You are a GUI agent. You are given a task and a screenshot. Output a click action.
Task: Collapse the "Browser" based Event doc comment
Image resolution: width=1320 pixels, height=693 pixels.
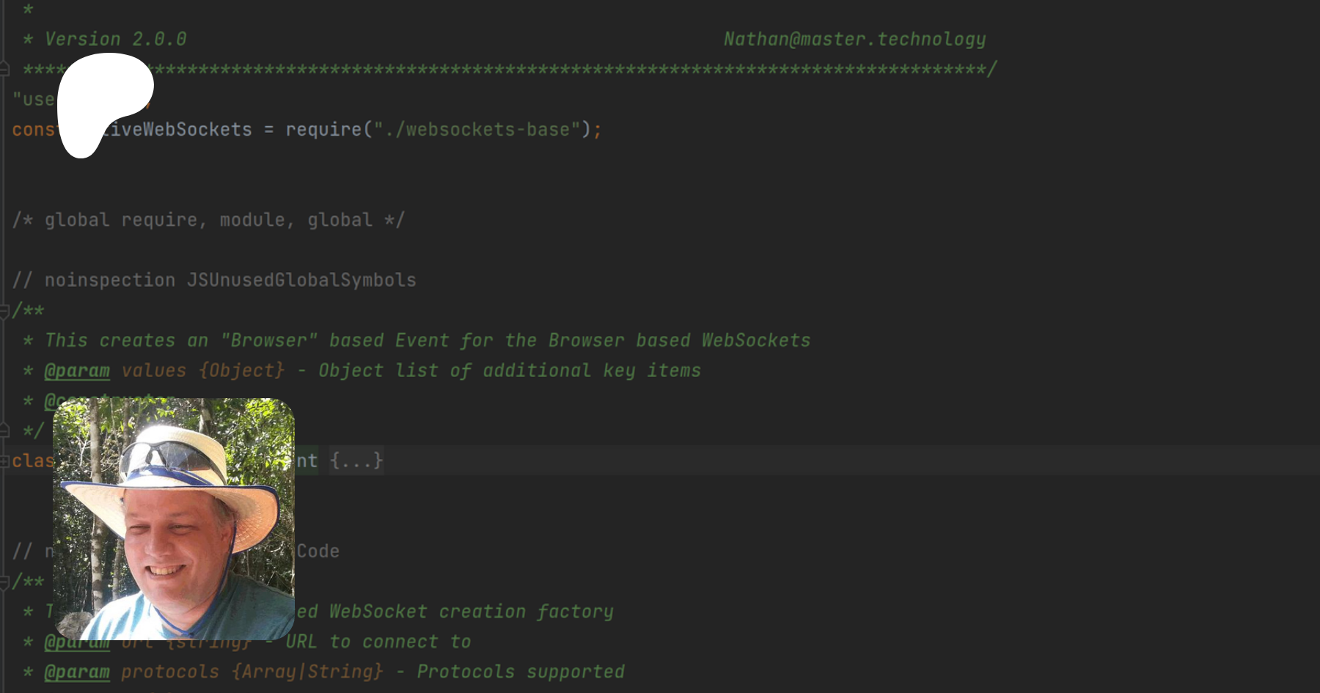[x=4, y=310]
